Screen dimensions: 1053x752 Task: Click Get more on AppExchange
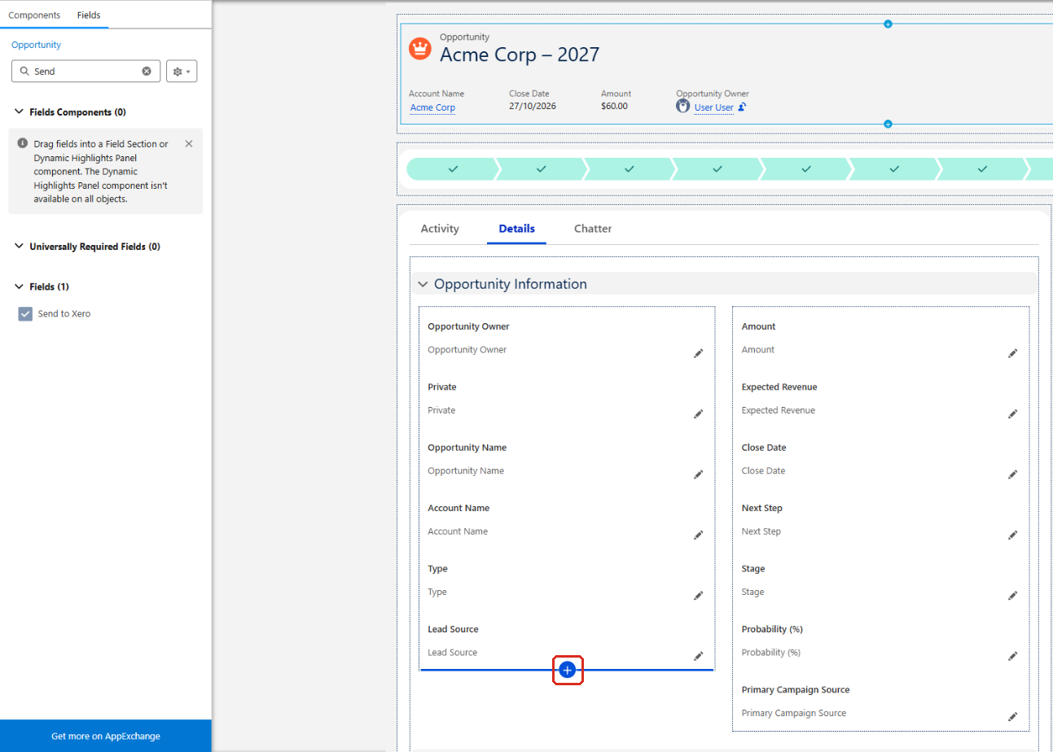pos(106,736)
